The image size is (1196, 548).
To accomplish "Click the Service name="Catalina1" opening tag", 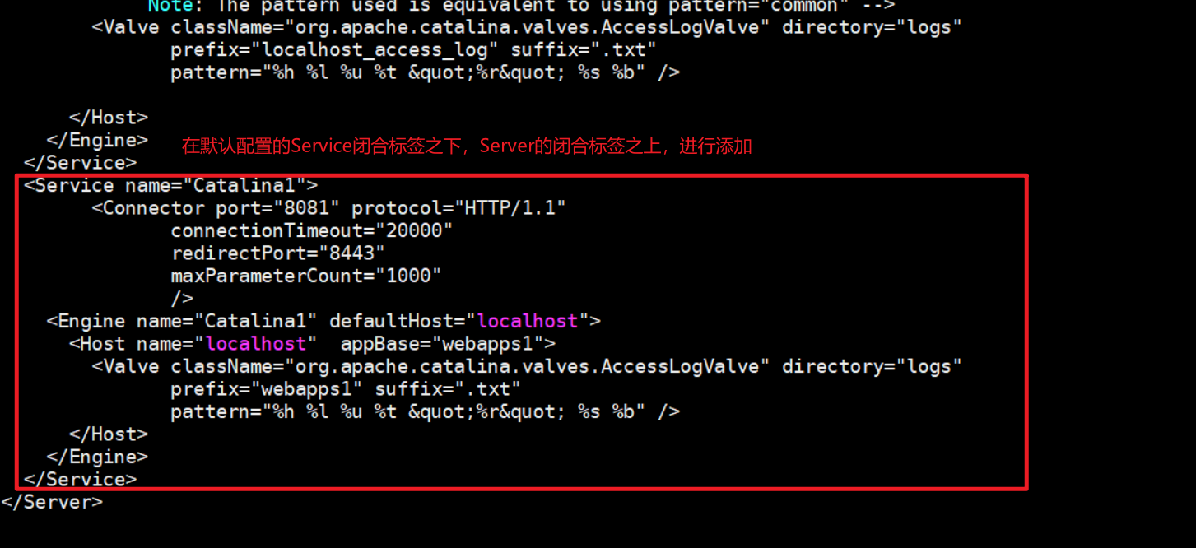I will 170,185.
